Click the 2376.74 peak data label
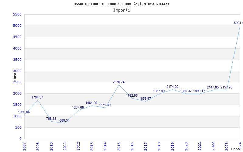This screenshot has width=243, height=152. click(x=118, y=82)
